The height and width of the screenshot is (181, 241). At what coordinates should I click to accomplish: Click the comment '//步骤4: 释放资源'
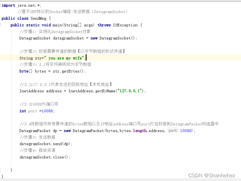click(38, 150)
